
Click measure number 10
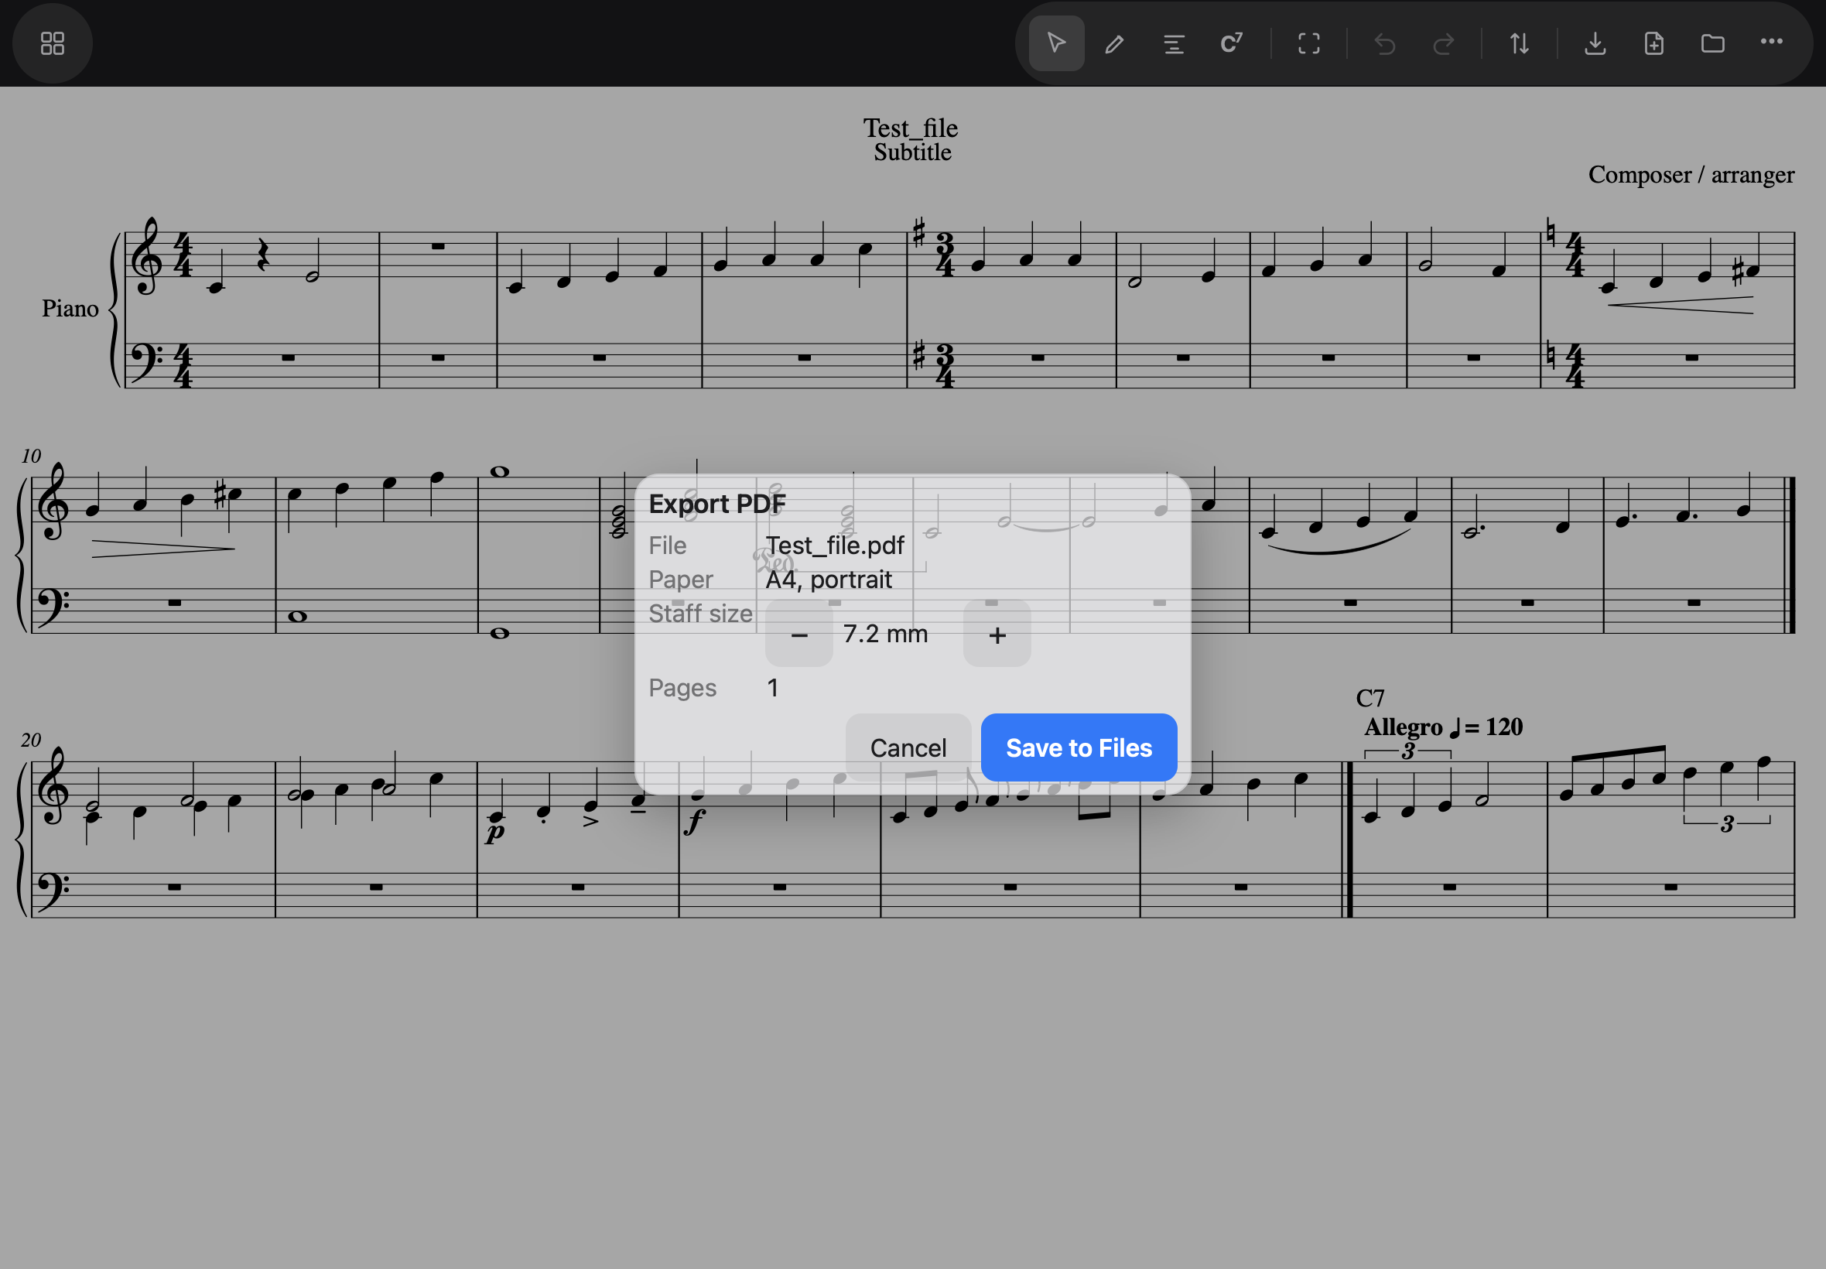click(x=31, y=456)
